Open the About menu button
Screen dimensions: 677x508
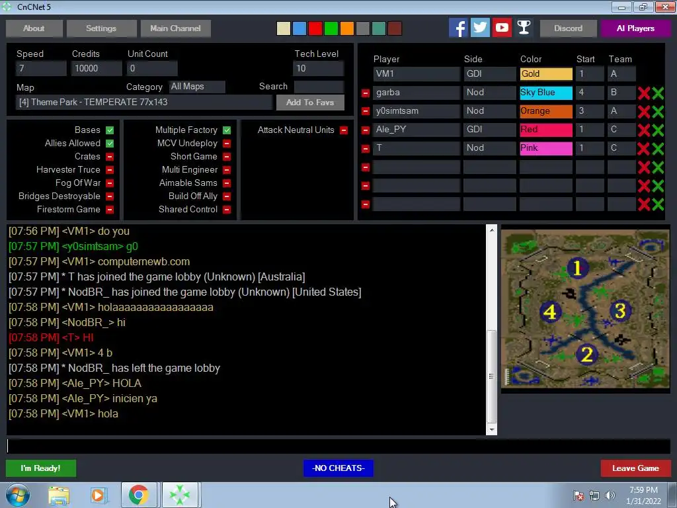34,28
